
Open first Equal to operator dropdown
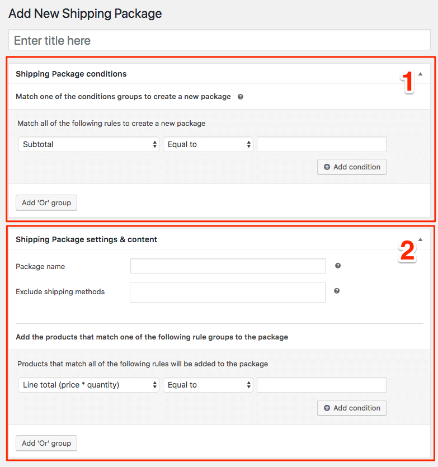tap(208, 144)
